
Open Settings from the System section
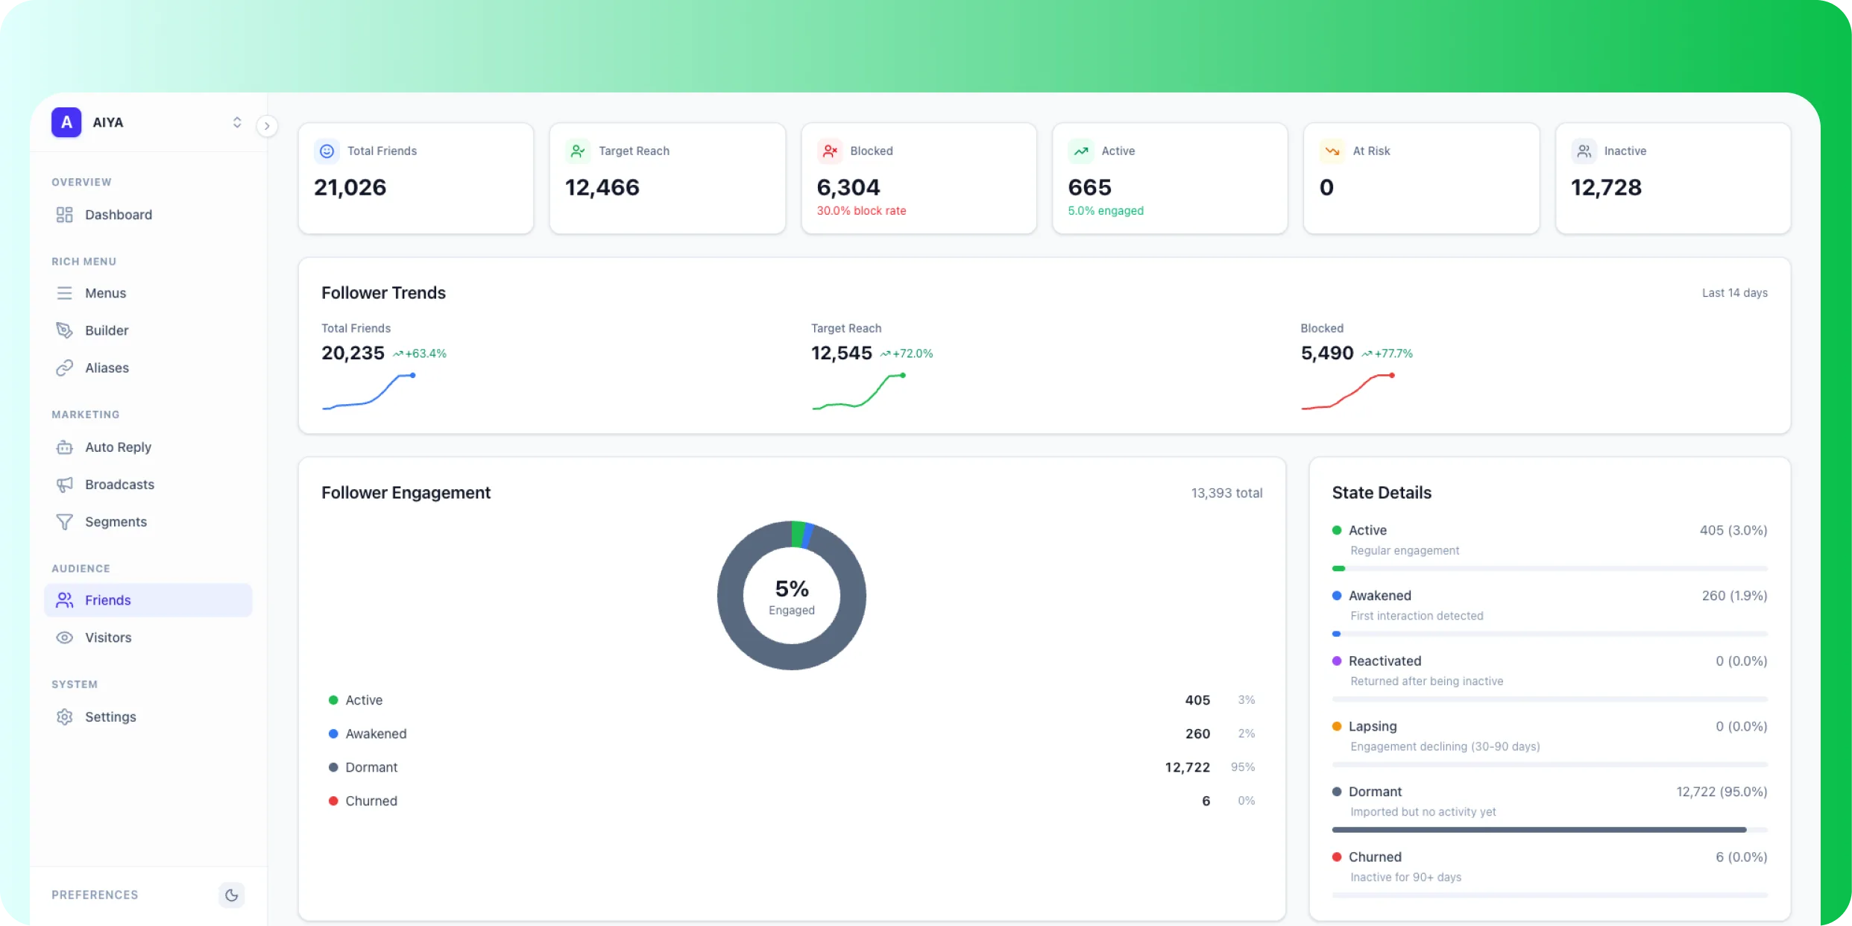click(112, 716)
